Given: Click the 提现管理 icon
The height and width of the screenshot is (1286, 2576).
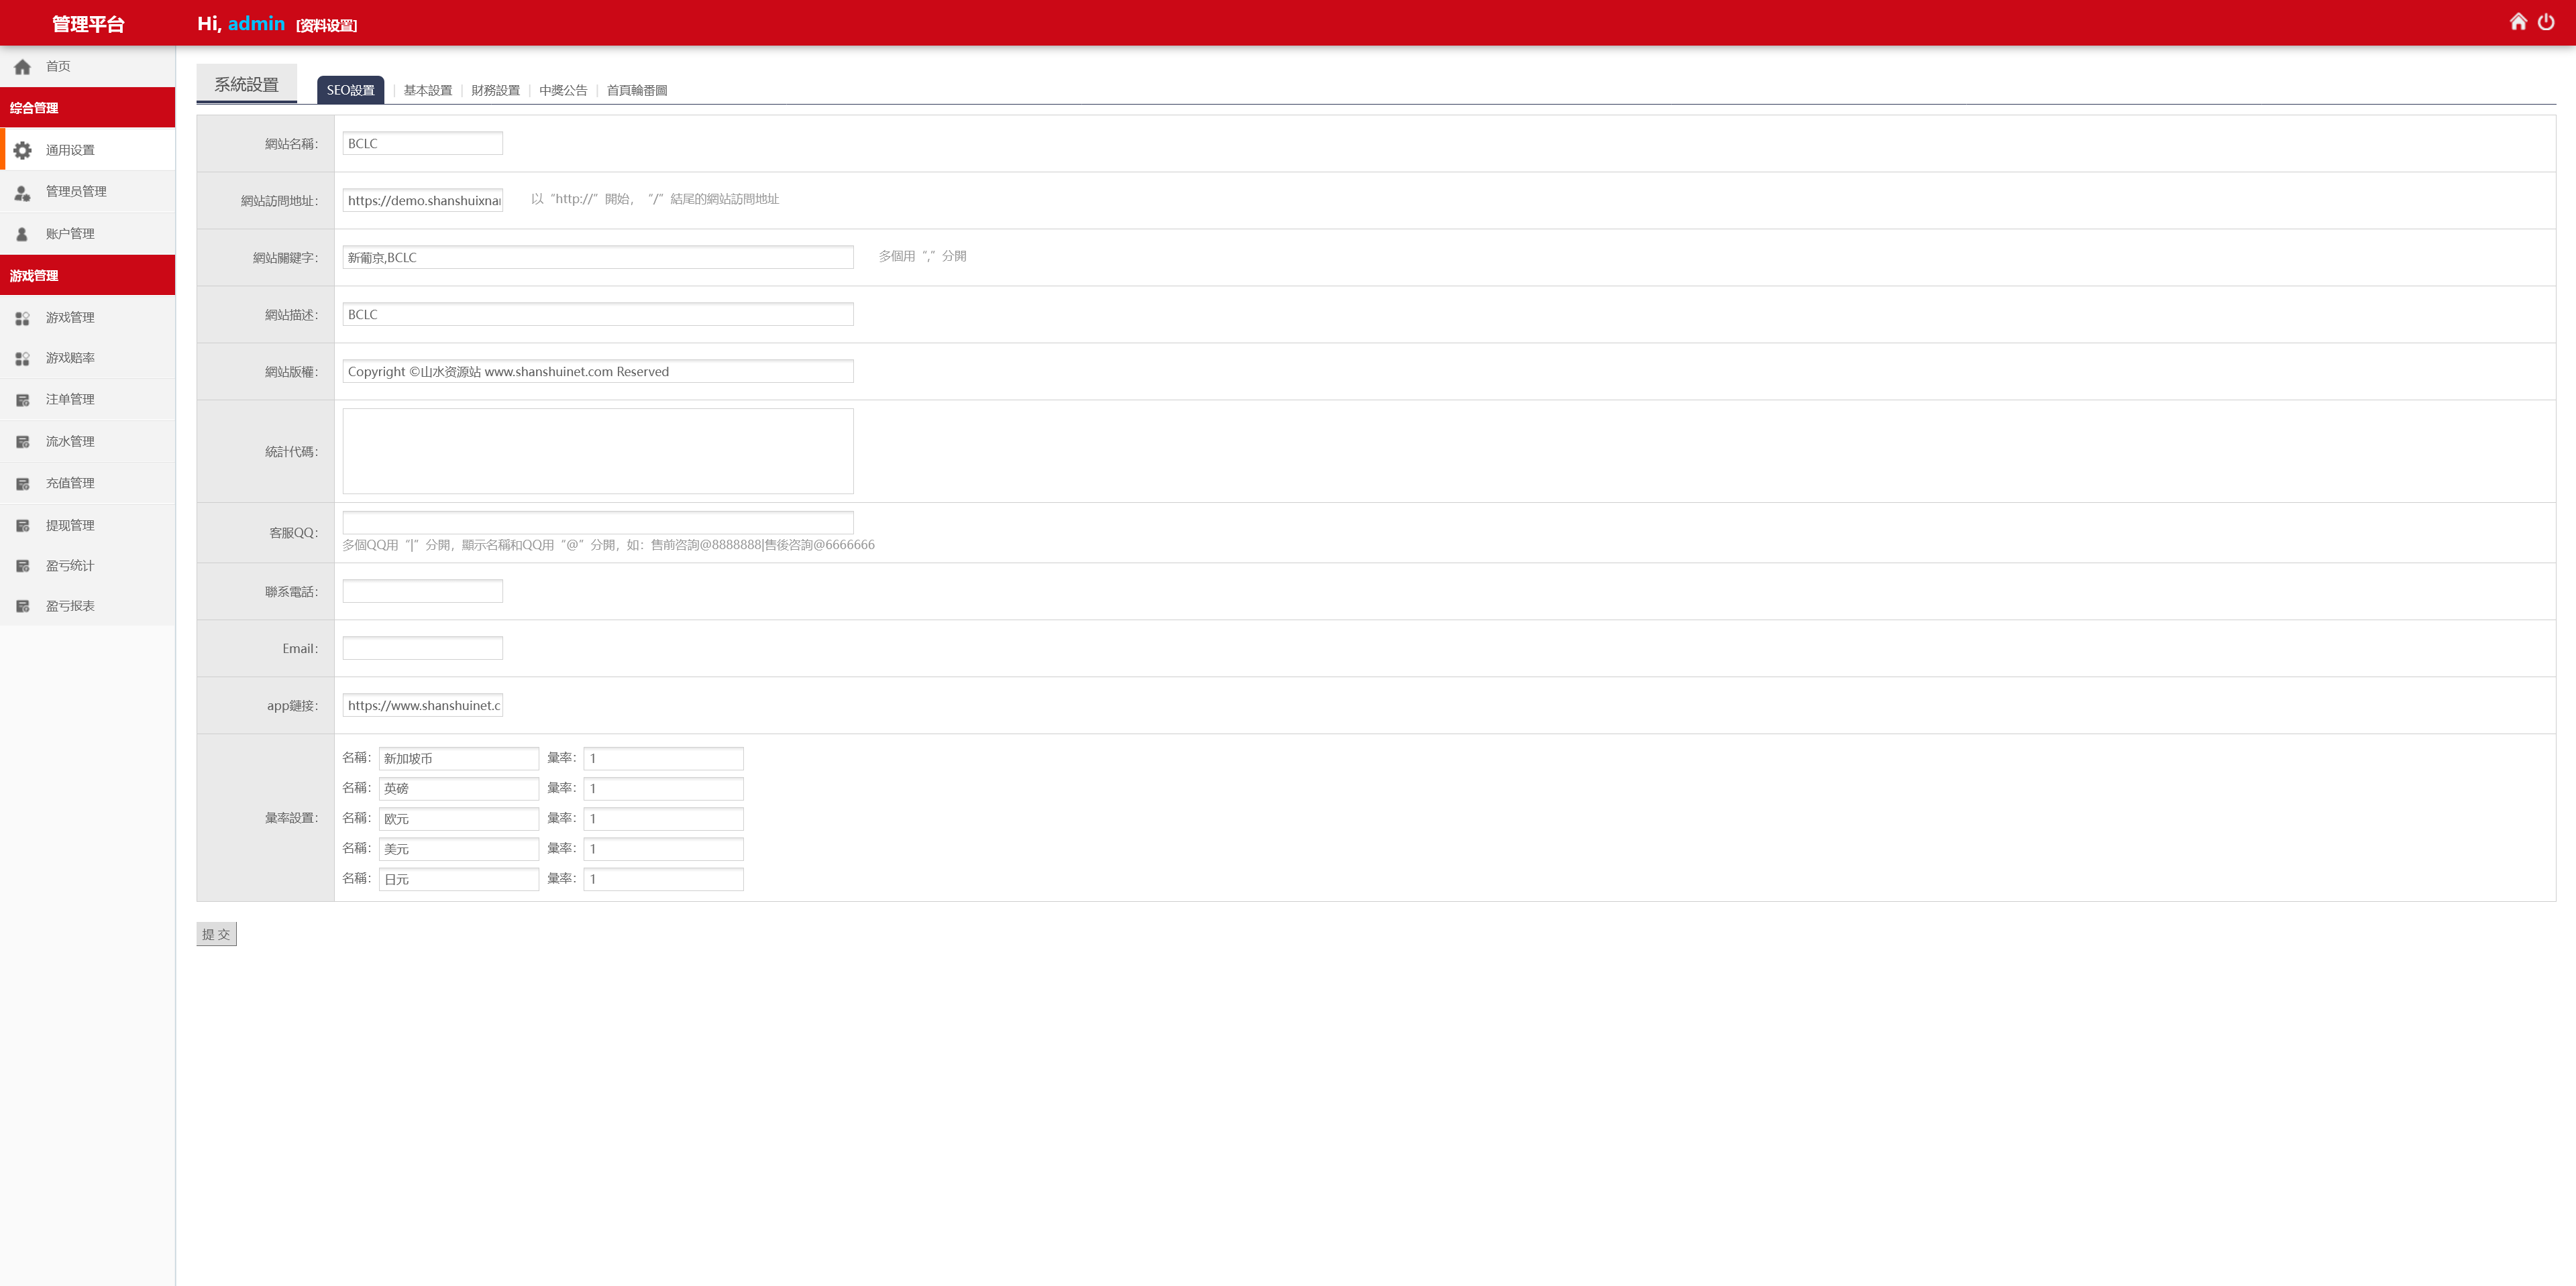Looking at the screenshot, I should tap(22, 526).
